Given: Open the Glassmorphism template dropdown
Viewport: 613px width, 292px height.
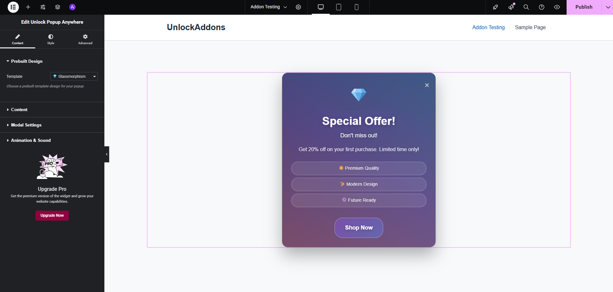Looking at the screenshot, I should 74,76.
